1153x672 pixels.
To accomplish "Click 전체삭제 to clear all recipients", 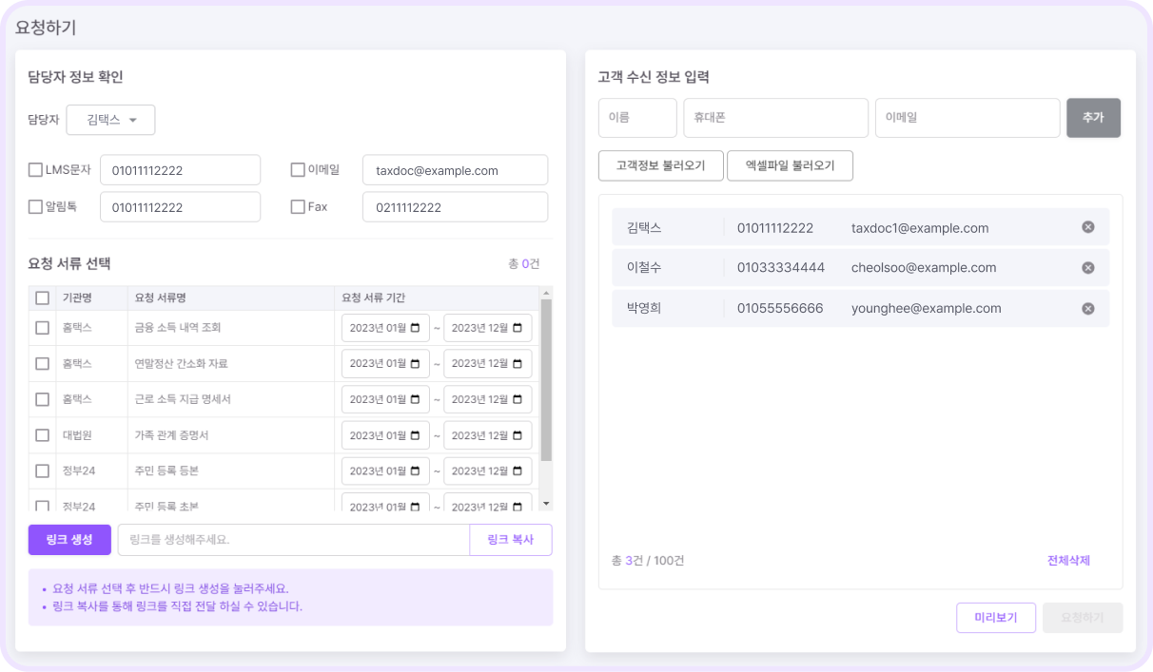I will click(x=1068, y=561).
